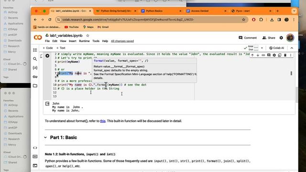The width and height of the screenshot is (306, 172).
Task: Copy link to cell
Action: point(263,55)
